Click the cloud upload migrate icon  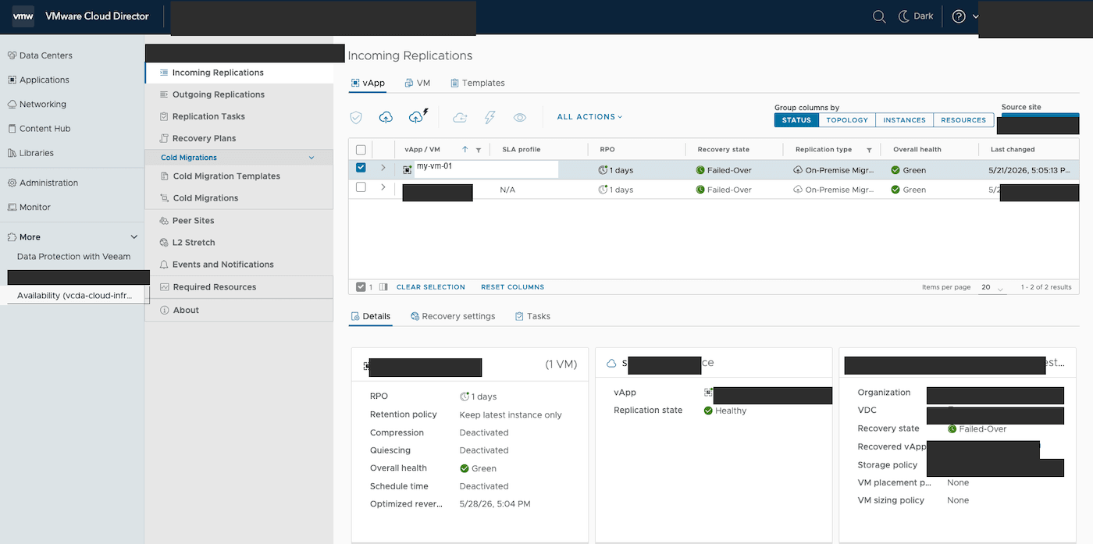(x=386, y=117)
